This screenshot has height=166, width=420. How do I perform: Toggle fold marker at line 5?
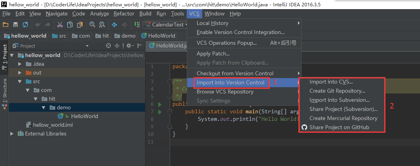(169, 96)
